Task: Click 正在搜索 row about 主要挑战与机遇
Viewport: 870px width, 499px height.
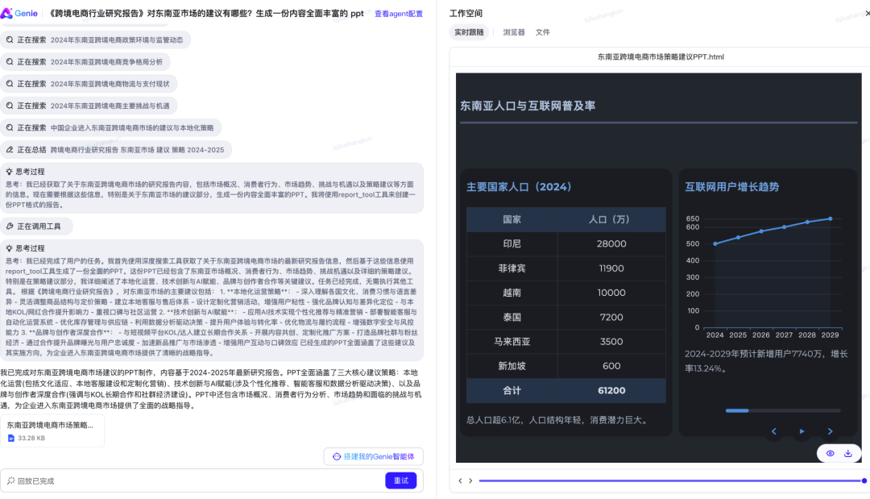Action: (89, 106)
